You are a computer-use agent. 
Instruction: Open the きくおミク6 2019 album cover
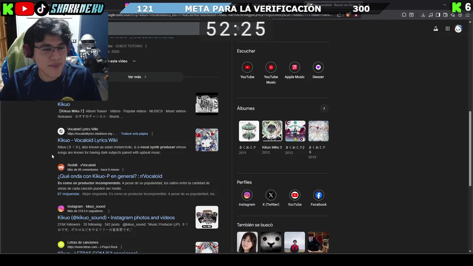[x=319, y=131]
